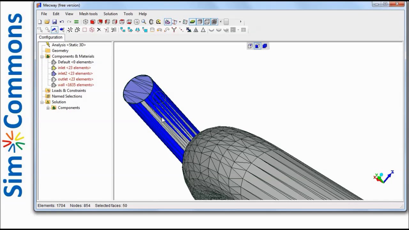Click the Delete black X icon
The image size is (409, 230).
99,30
